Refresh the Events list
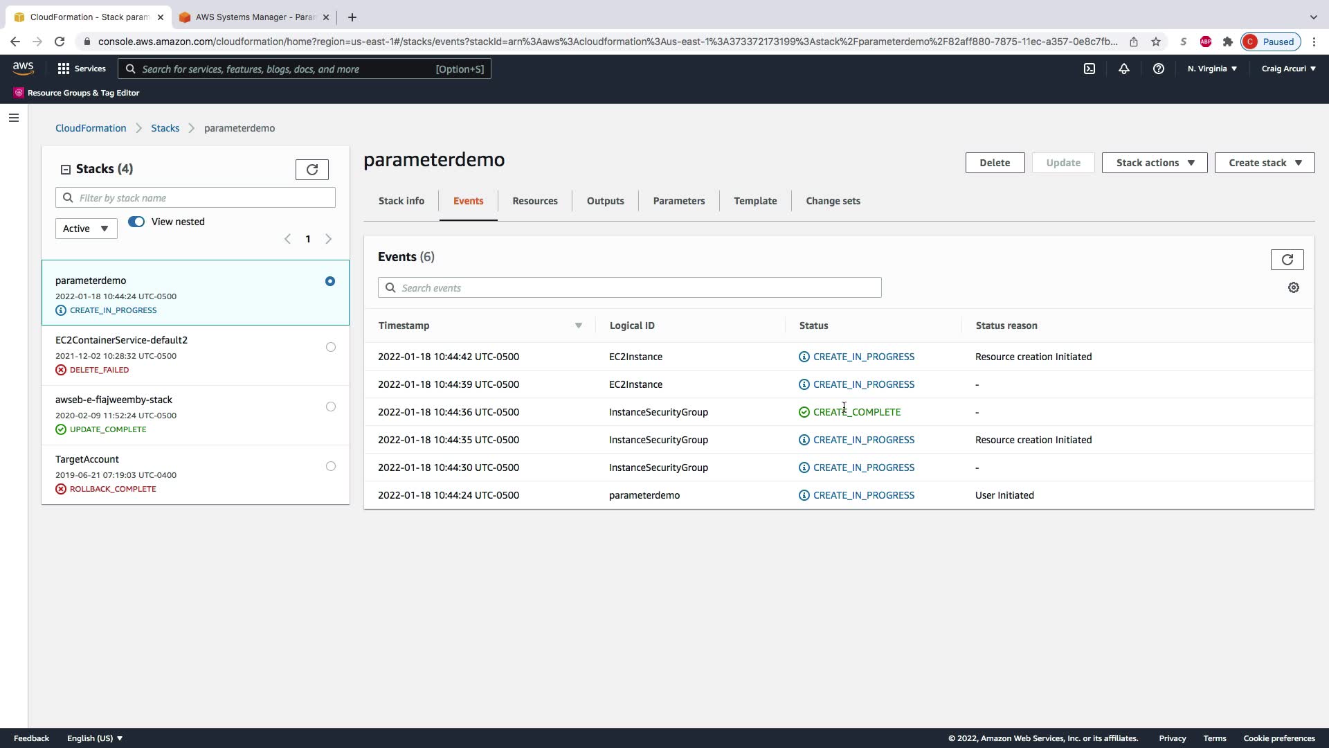 (x=1287, y=260)
